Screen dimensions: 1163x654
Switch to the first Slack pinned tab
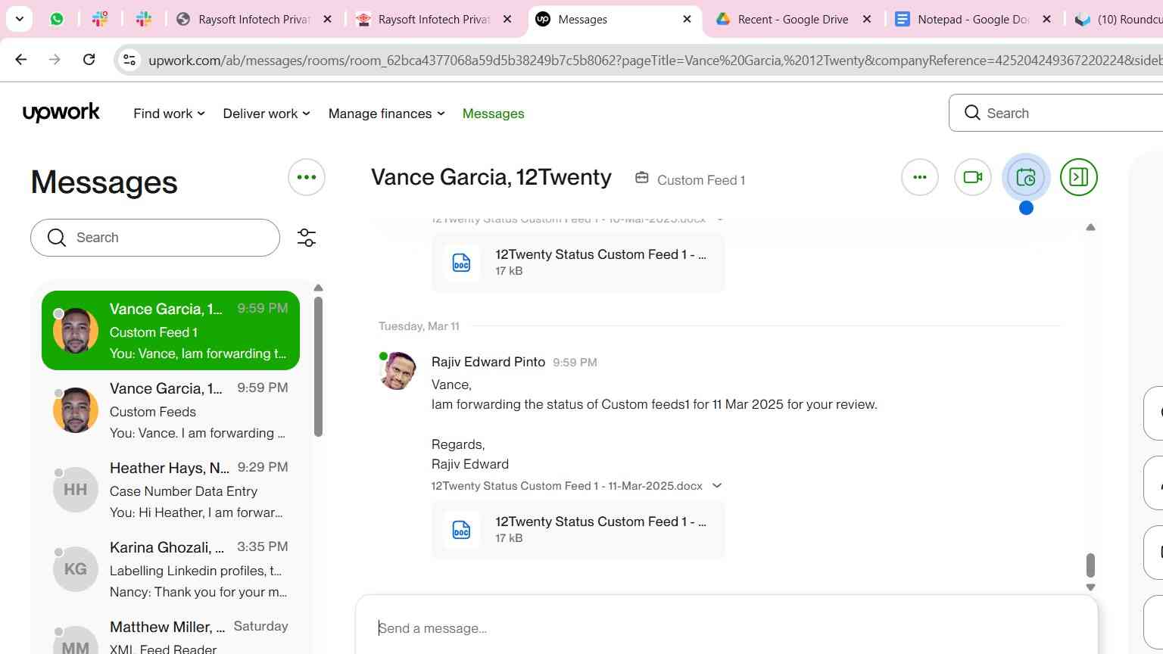coord(100,19)
